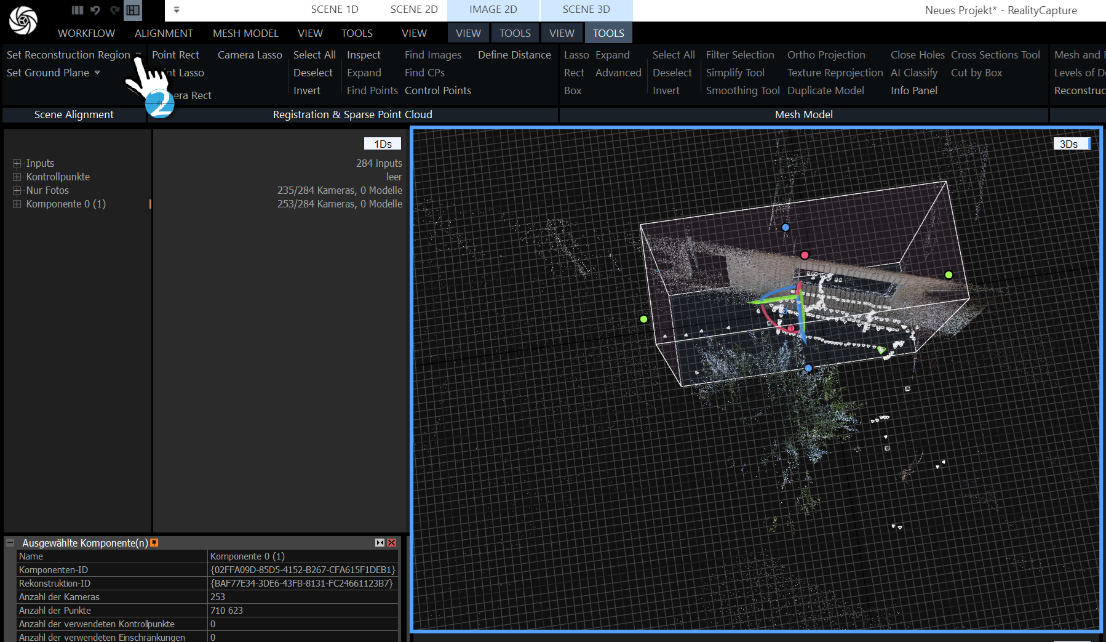Click Duplicate Model
The image size is (1106, 642).
[x=826, y=90]
